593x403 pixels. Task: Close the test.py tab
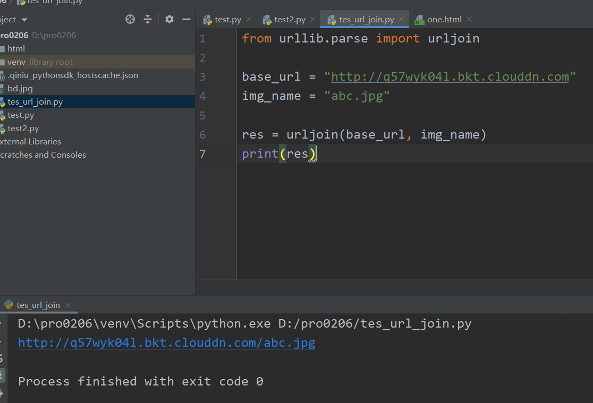249,19
